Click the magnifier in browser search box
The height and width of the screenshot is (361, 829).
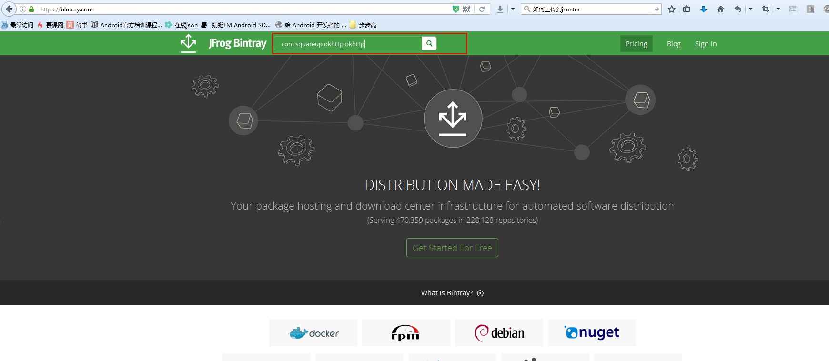coord(527,9)
